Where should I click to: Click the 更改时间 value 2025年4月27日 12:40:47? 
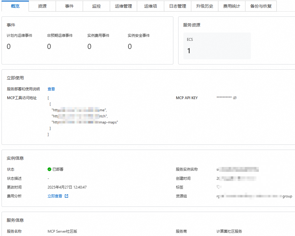tap(67, 187)
